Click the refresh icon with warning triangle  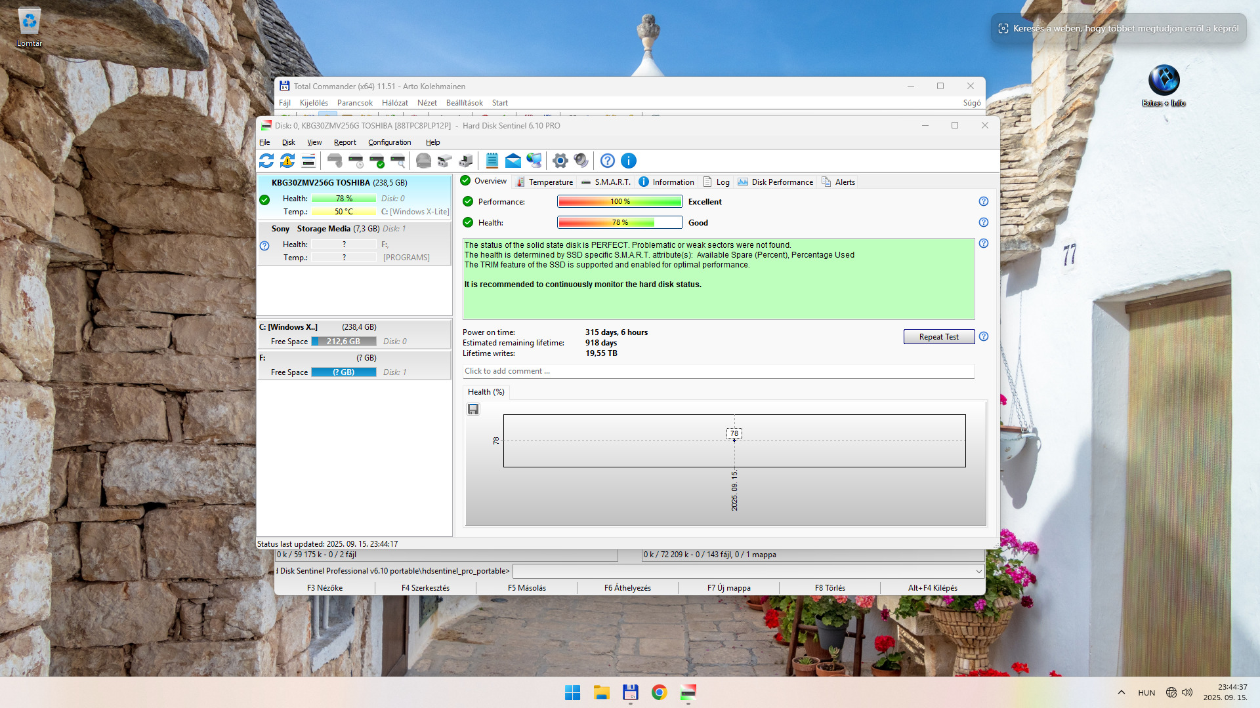tap(287, 161)
